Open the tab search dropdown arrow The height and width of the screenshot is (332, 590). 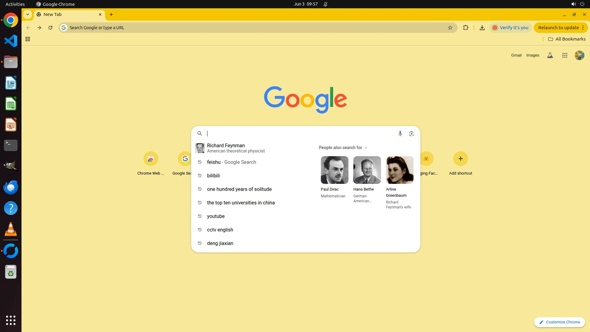(x=28, y=14)
